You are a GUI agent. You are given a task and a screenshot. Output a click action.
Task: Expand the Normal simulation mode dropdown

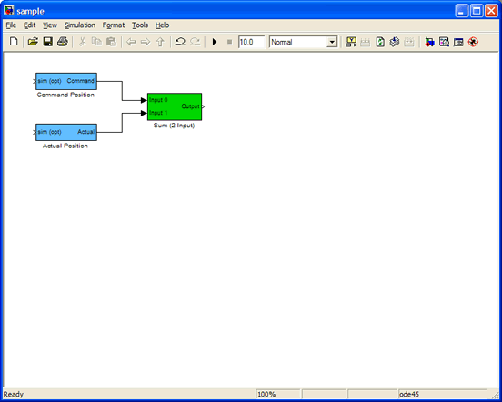[332, 42]
